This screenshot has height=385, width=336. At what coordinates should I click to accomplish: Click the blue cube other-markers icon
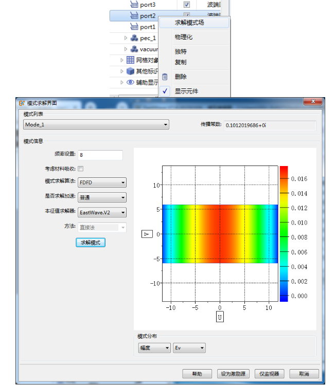point(130,71)
